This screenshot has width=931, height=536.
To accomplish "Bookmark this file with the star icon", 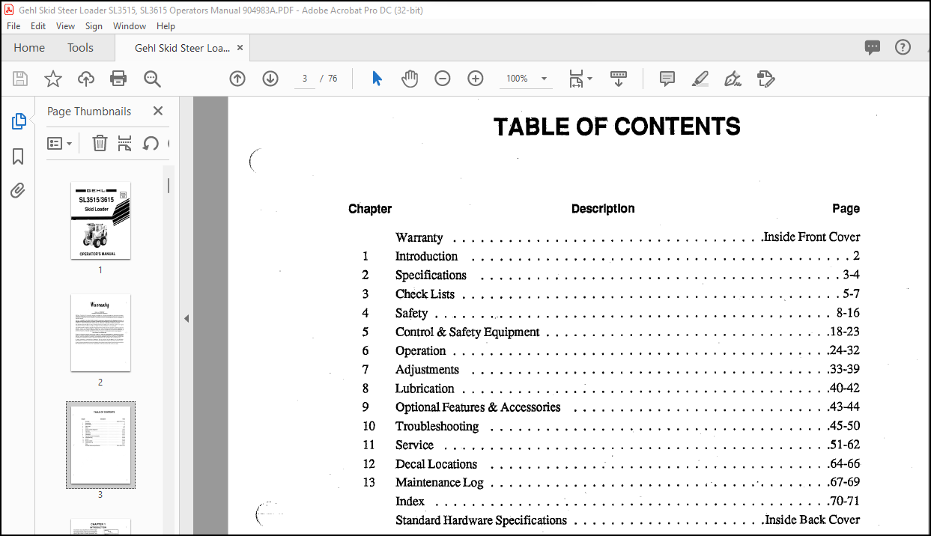I will pos(53,79).
